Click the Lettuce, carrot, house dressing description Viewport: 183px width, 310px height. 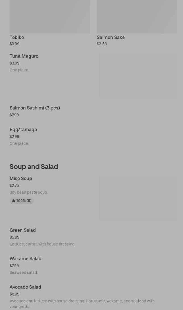click(x=42, y=244)
